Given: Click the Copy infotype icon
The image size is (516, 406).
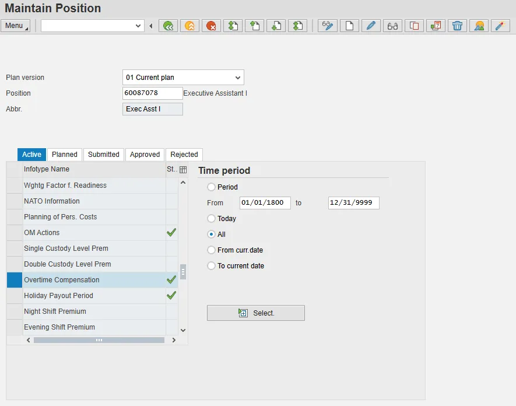Looking at the screenshot, I should [x=414, y=26].
